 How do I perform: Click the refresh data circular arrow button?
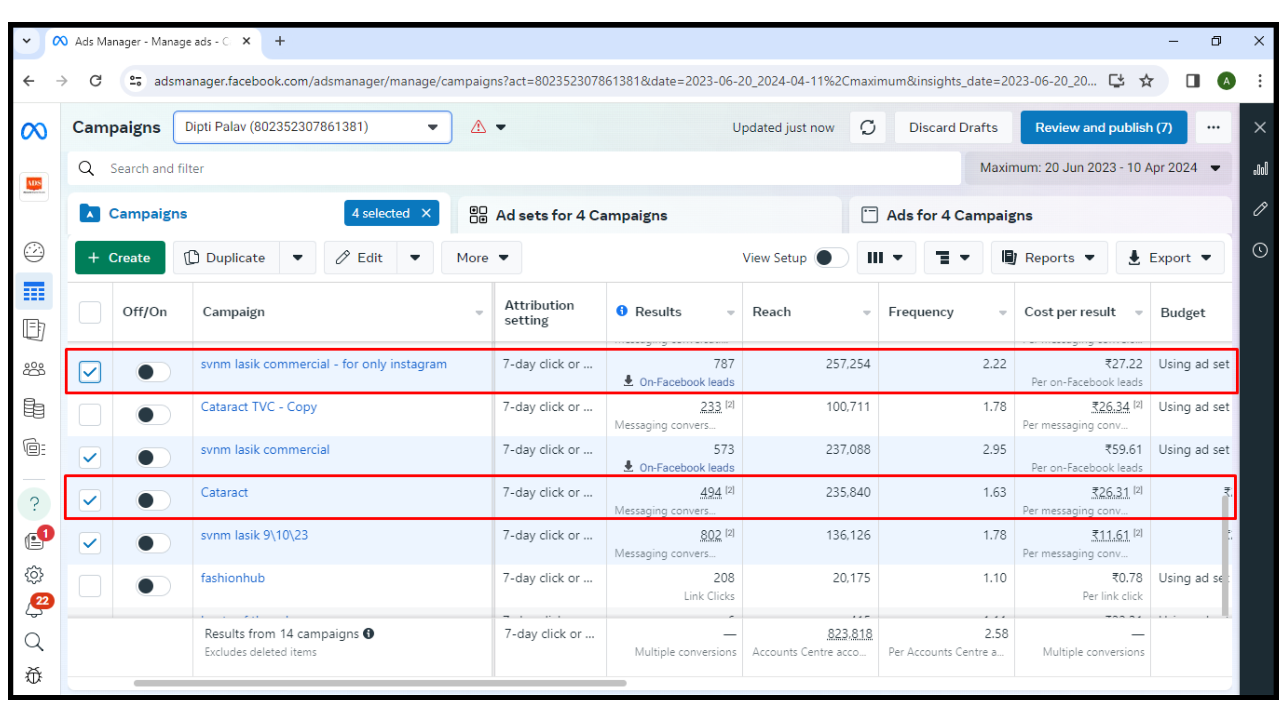point(868,127)
